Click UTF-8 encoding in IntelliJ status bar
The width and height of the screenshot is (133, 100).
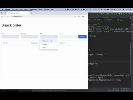117,91
